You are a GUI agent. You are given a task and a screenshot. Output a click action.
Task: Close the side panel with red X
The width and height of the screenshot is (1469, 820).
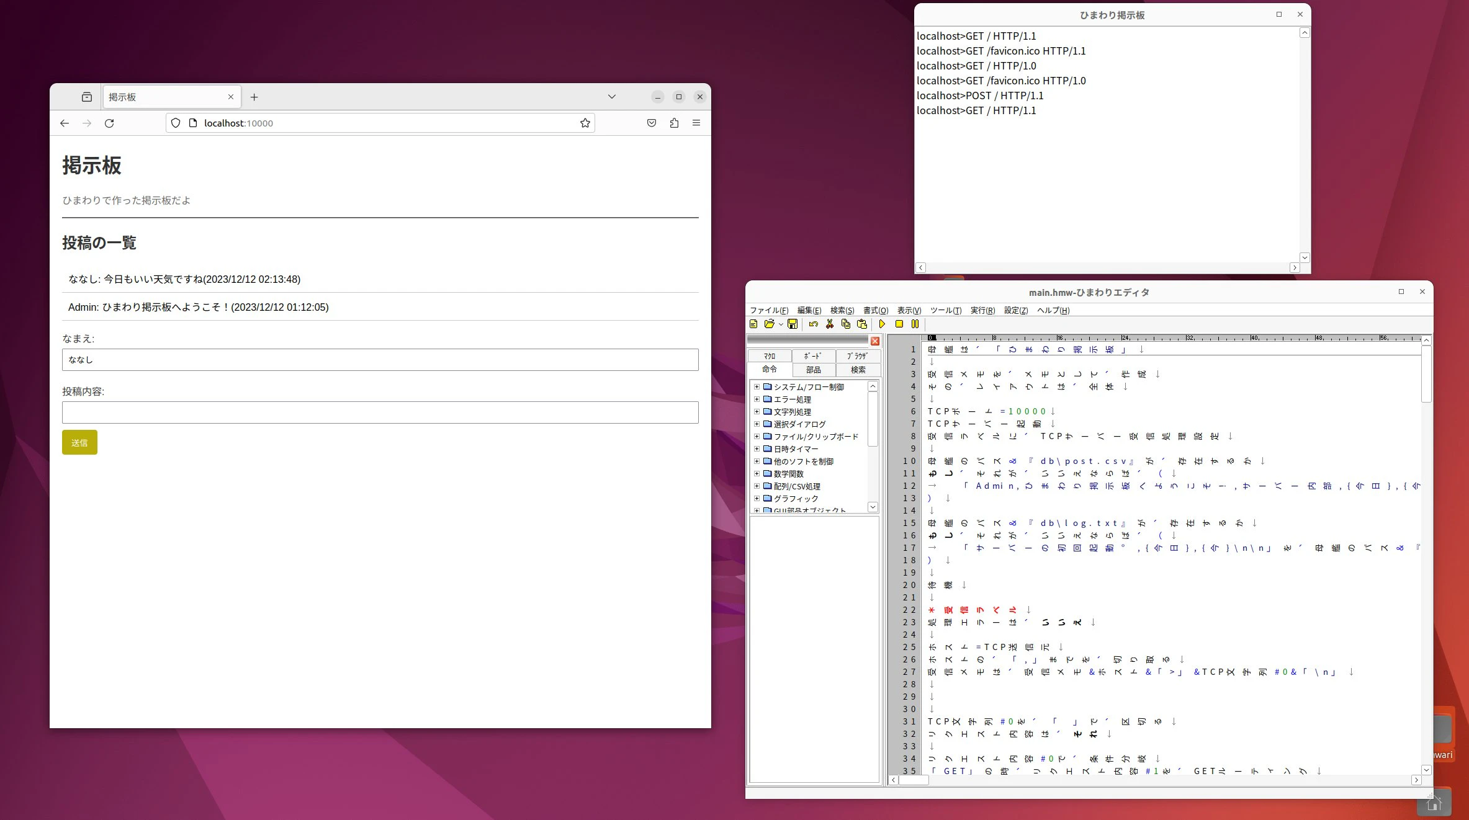pyautogui.click(x=875, y=341)
